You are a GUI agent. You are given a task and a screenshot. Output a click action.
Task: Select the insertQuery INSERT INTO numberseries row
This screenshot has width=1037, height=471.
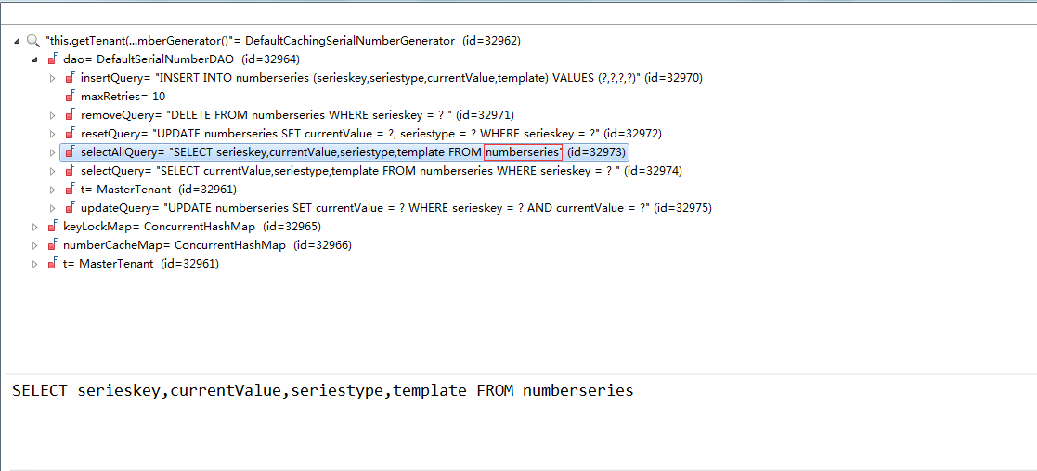point(392,78)
